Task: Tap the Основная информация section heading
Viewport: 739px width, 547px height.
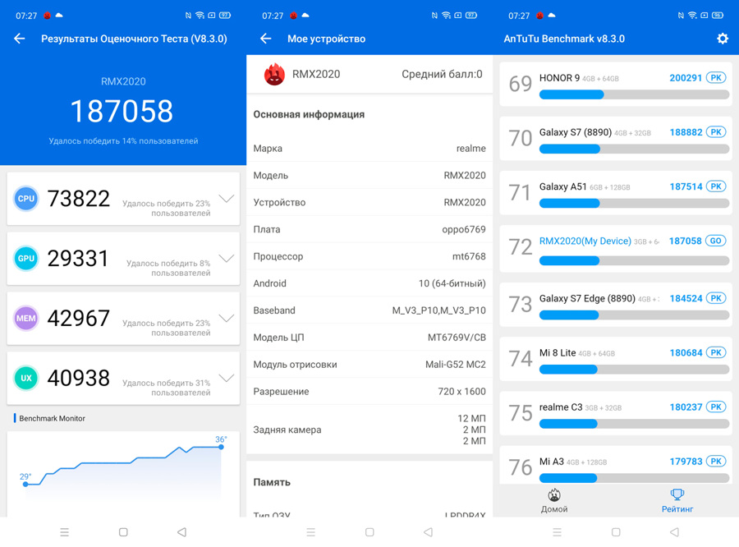Action: [x=309, y=115]
